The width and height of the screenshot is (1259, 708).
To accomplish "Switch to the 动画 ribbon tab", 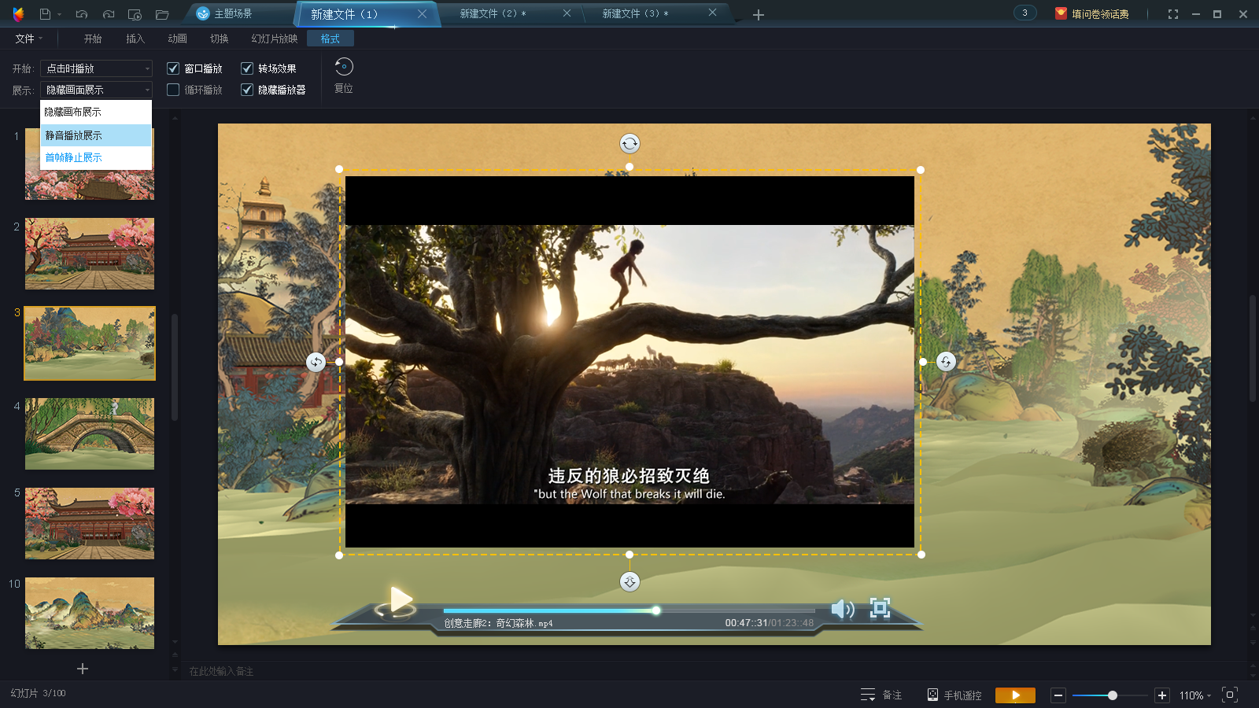I will (x=177, y=39).
